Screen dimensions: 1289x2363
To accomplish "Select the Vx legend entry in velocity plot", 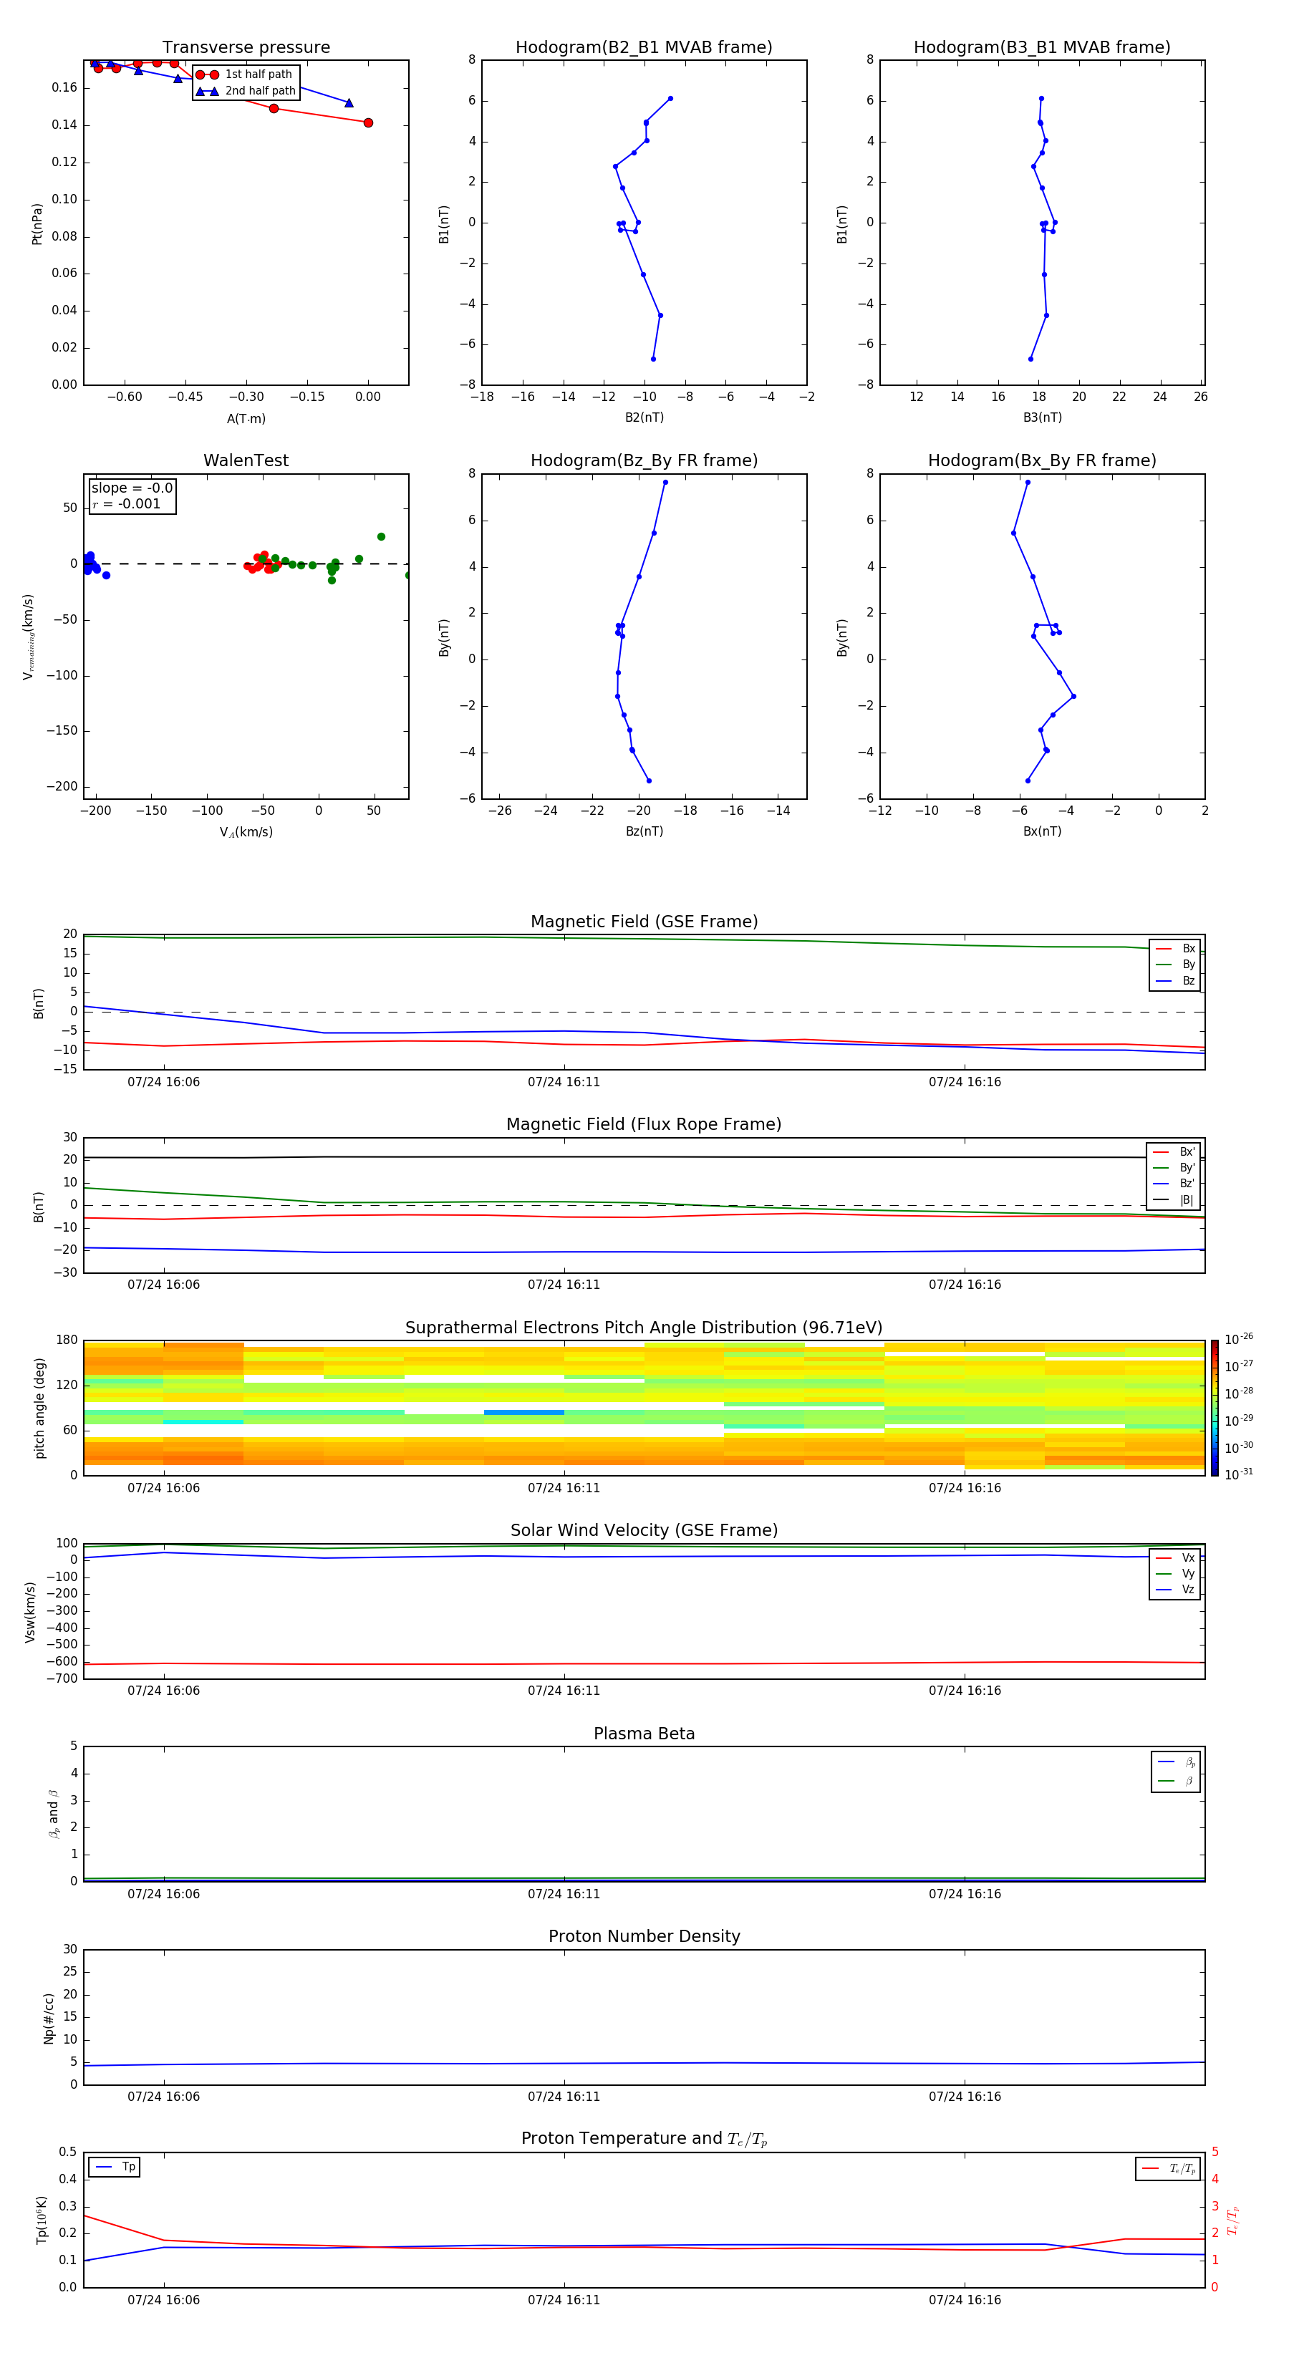I will click(x=1175, y=1557).
